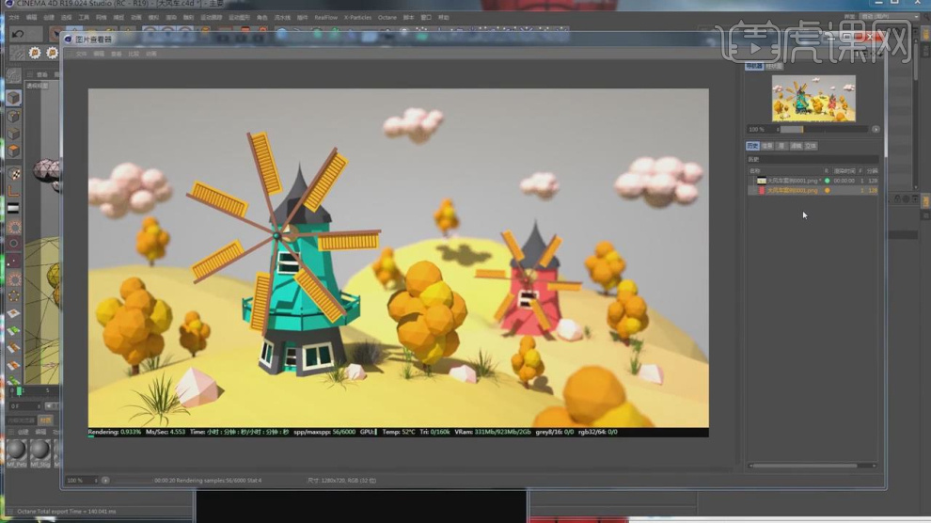Toggle the green render status dot of first entry
Image resolution: width=931 pixels, height=523 pixels.
tap(827, 181)
